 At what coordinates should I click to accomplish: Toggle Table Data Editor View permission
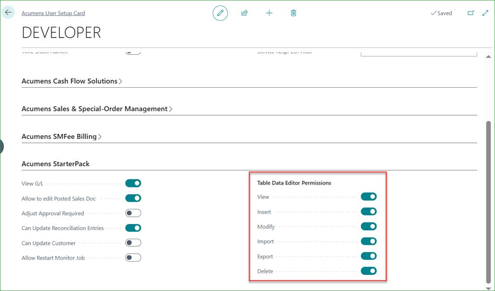point(369,197)
